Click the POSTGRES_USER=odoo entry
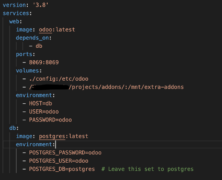 pos(59,161)
